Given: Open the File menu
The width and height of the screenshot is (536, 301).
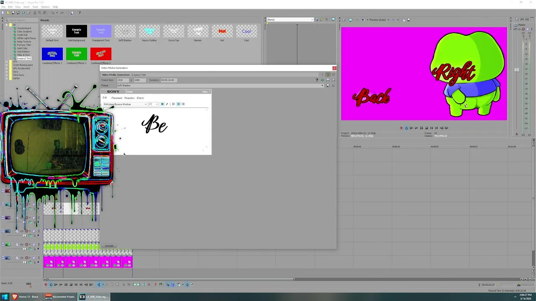Looking at the screenshot, I should (x=3, y=7).
